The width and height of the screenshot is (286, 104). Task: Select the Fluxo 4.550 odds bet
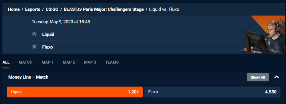(212, 92)
